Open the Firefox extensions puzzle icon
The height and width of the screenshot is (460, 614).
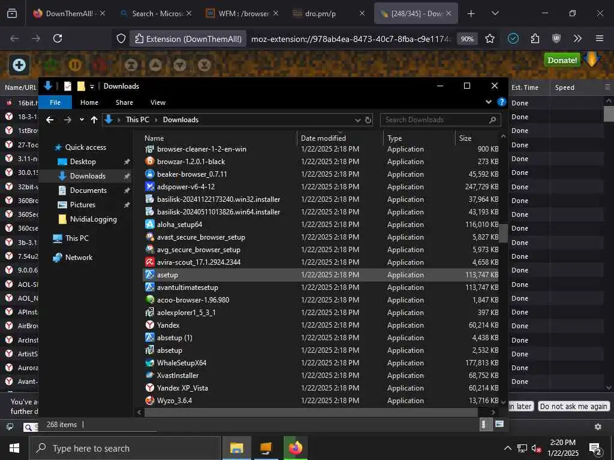click(x=535, y=38)
